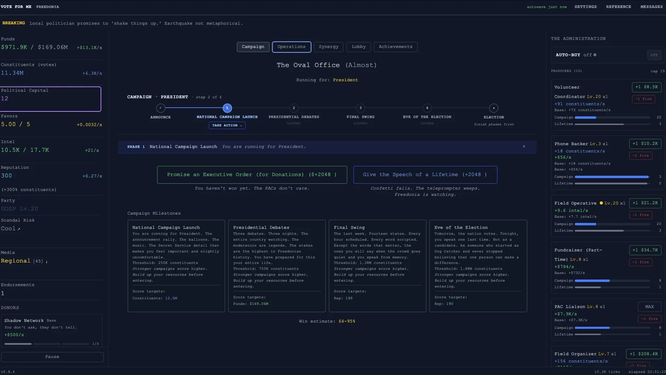Fire one Volunteer Coordinator
This screenshot has height=375, width=666.
(x=643, y=99)
